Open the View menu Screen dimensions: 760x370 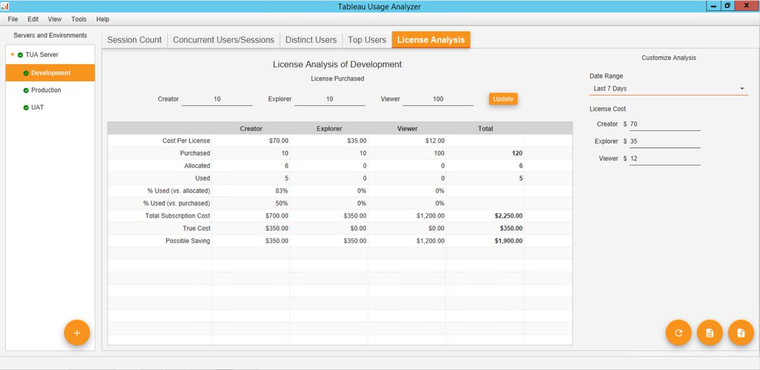55,20
